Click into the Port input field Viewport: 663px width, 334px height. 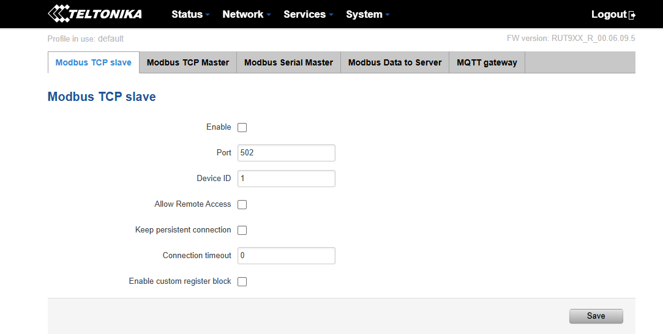(286, 153)
